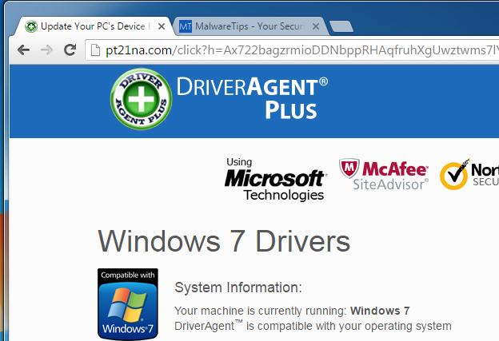499x341 pixels.
Task: Click the Windows 7 Drivers heading
Action: (x=224, y=241)
